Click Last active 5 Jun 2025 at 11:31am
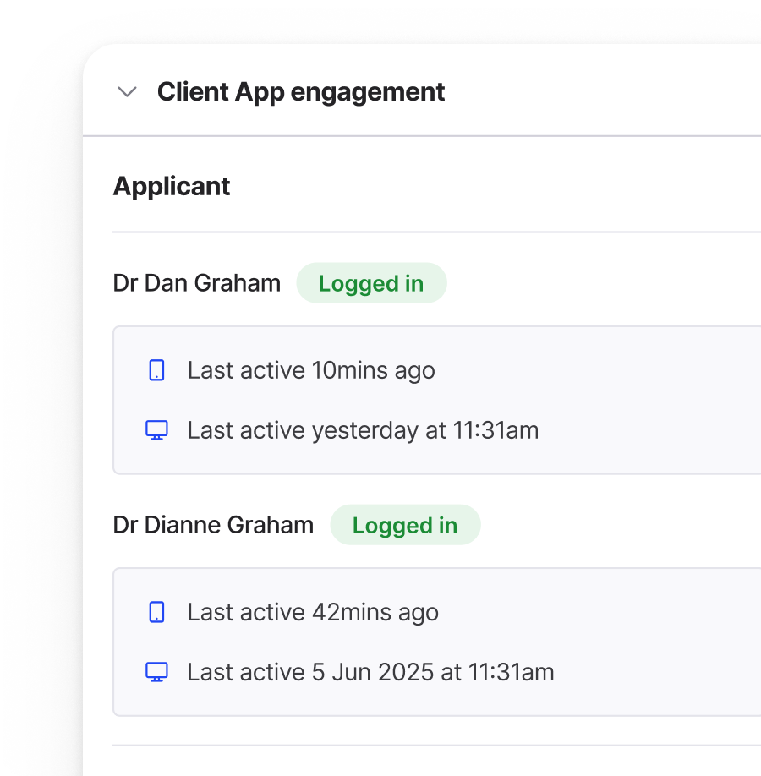 [x=371, y=672]
